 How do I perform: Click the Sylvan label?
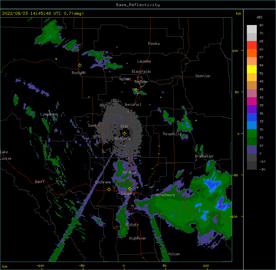(125, 79)
